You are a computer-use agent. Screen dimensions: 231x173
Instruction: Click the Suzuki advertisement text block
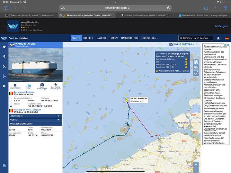click(x=216, y=94)
